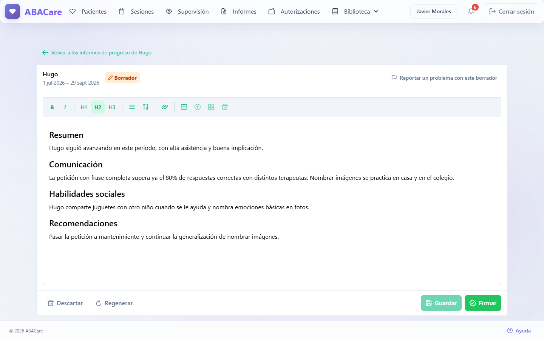The width and height of the screenshot is (544, 340).
Task: Return to Hugo's progress reports list
Action: click(97, 53)
